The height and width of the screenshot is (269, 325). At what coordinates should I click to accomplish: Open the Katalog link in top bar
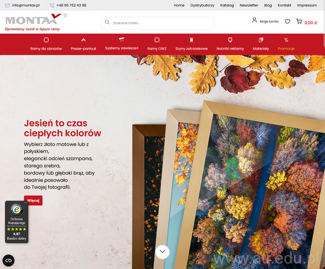tap(227, 5)
